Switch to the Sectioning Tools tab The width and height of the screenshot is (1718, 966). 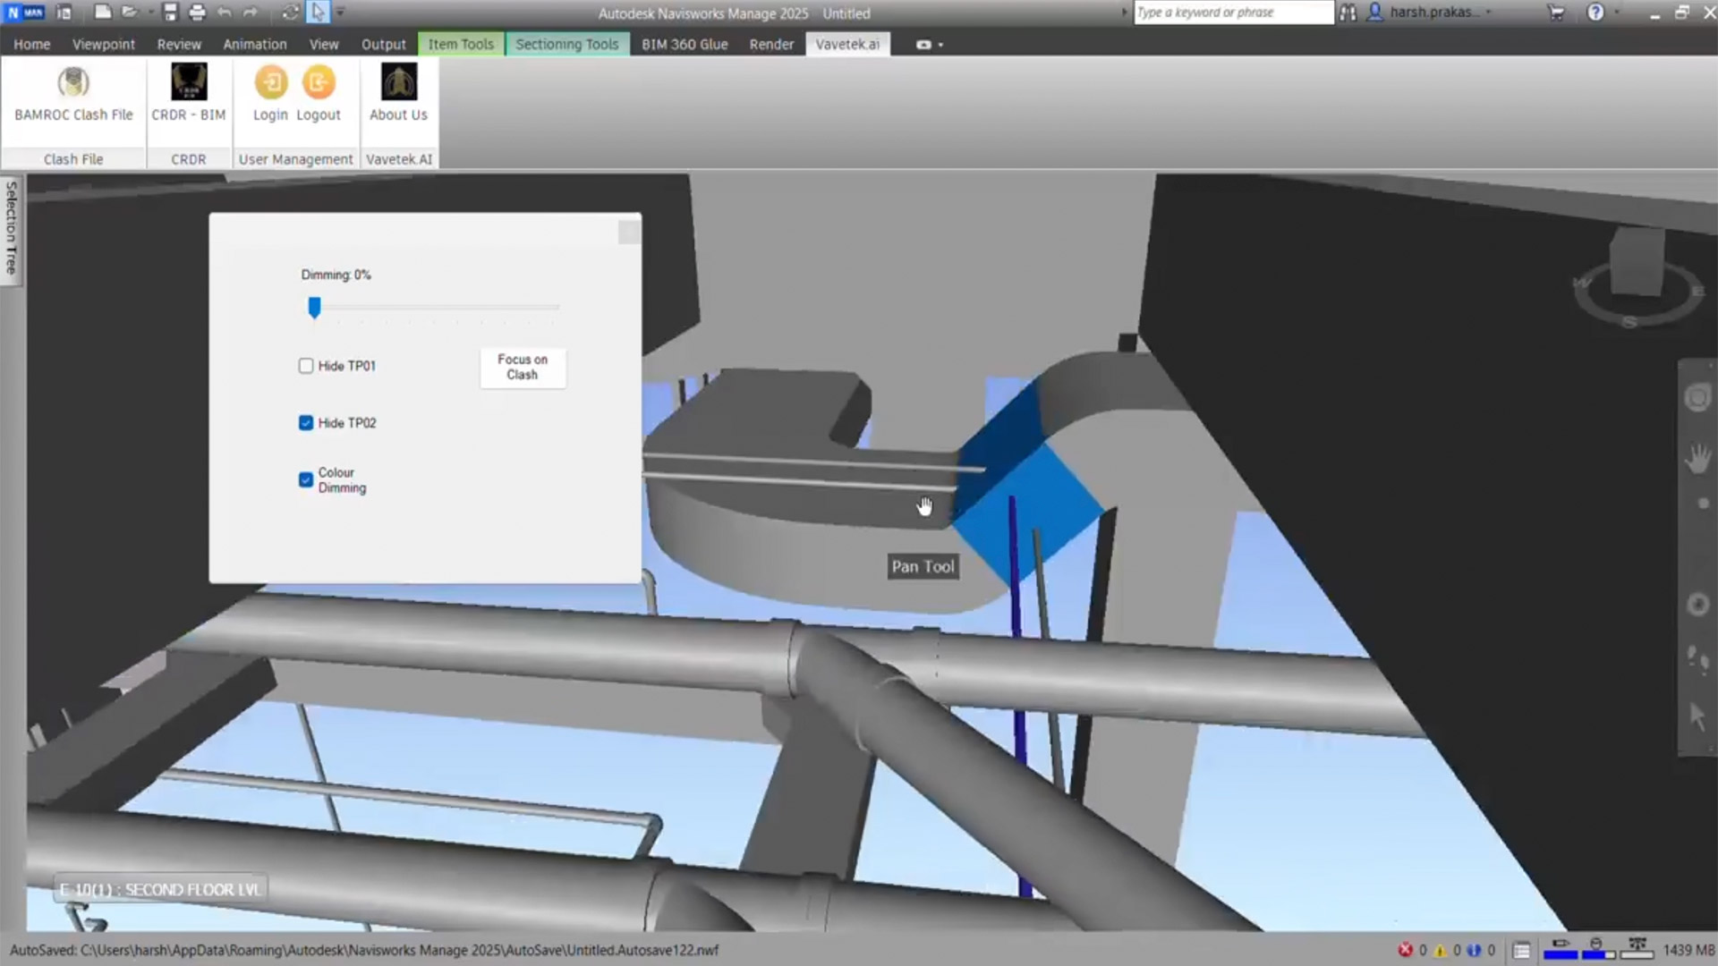point(566,44)
